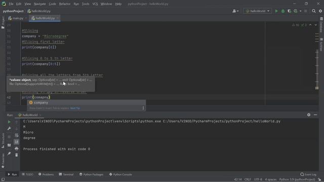
Task: Open the helloWorld run configuration dropdown
Action: pyautogui.click(x=258, y=11)
